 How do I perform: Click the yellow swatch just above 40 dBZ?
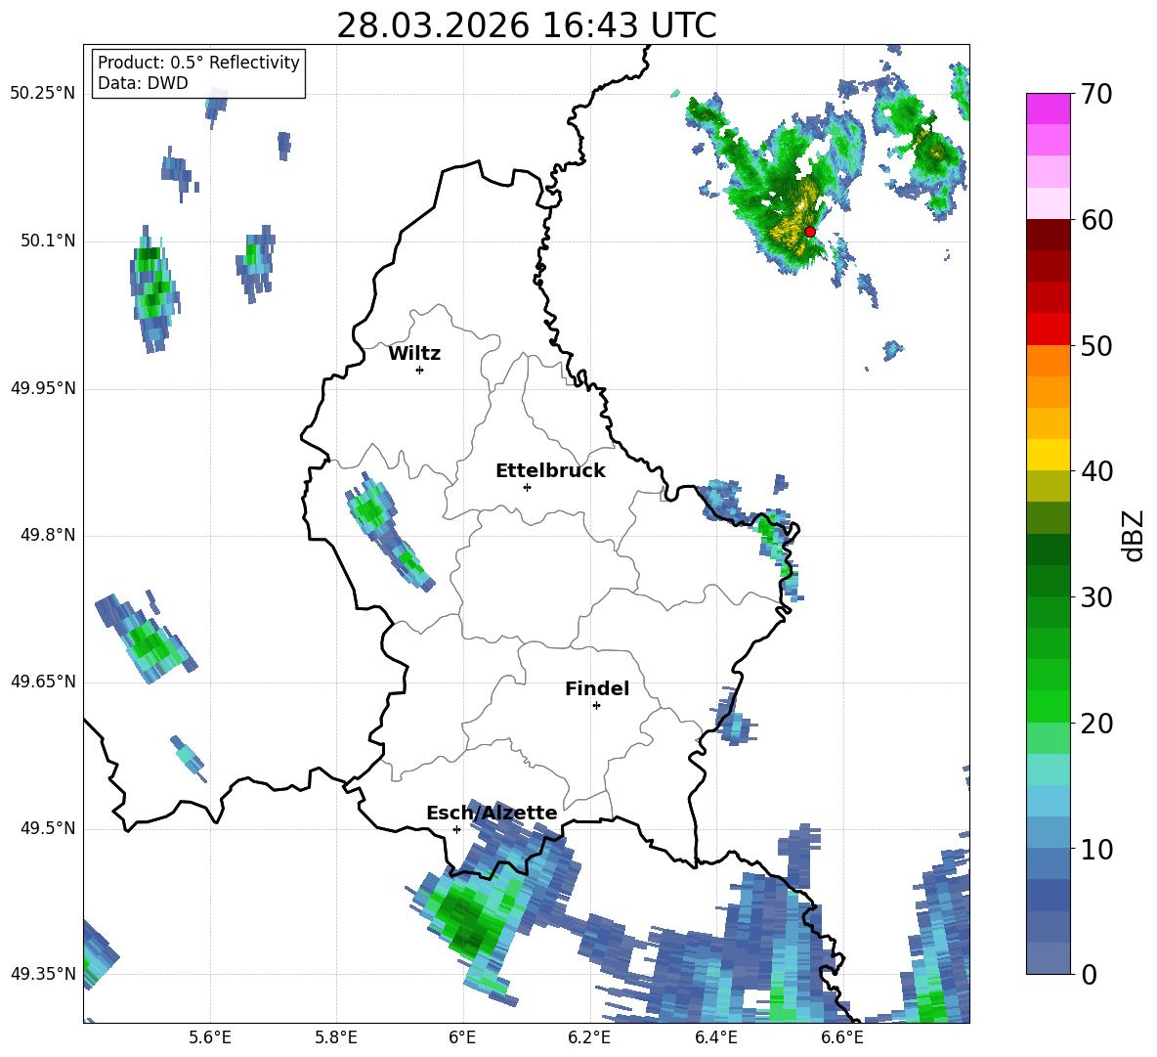pyautogui.click(x=1048, y=455)
